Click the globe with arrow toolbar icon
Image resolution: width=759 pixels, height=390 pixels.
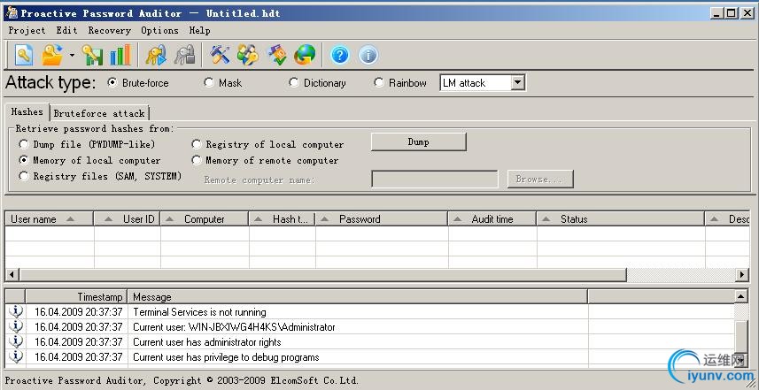(x=305, y=55)
